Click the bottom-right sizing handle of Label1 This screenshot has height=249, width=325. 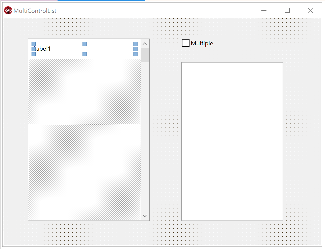click(136, 54)
